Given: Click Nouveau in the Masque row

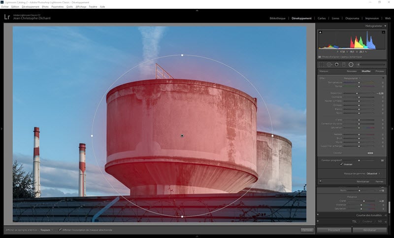Looking at the screenshot, I should pos(352,71).
